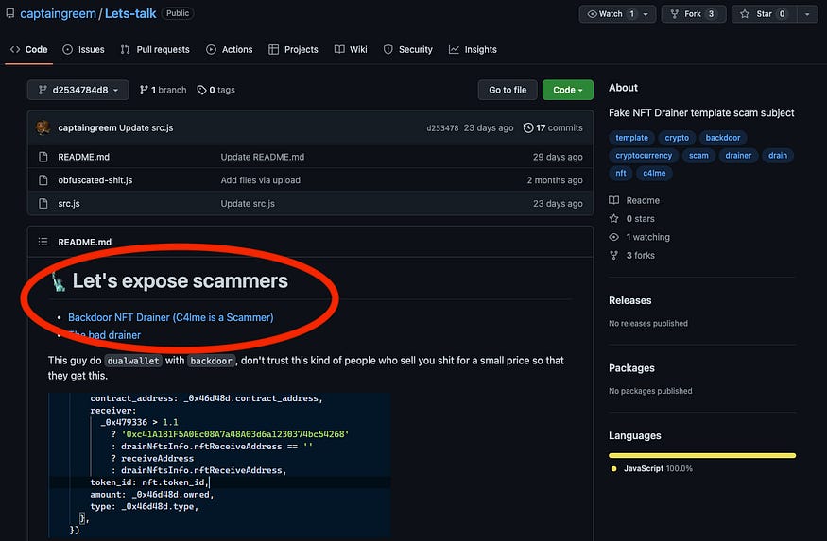The width and height of the screenshot is (827, 541).
Task: View the 3 forks link
Action: point(632,256)
